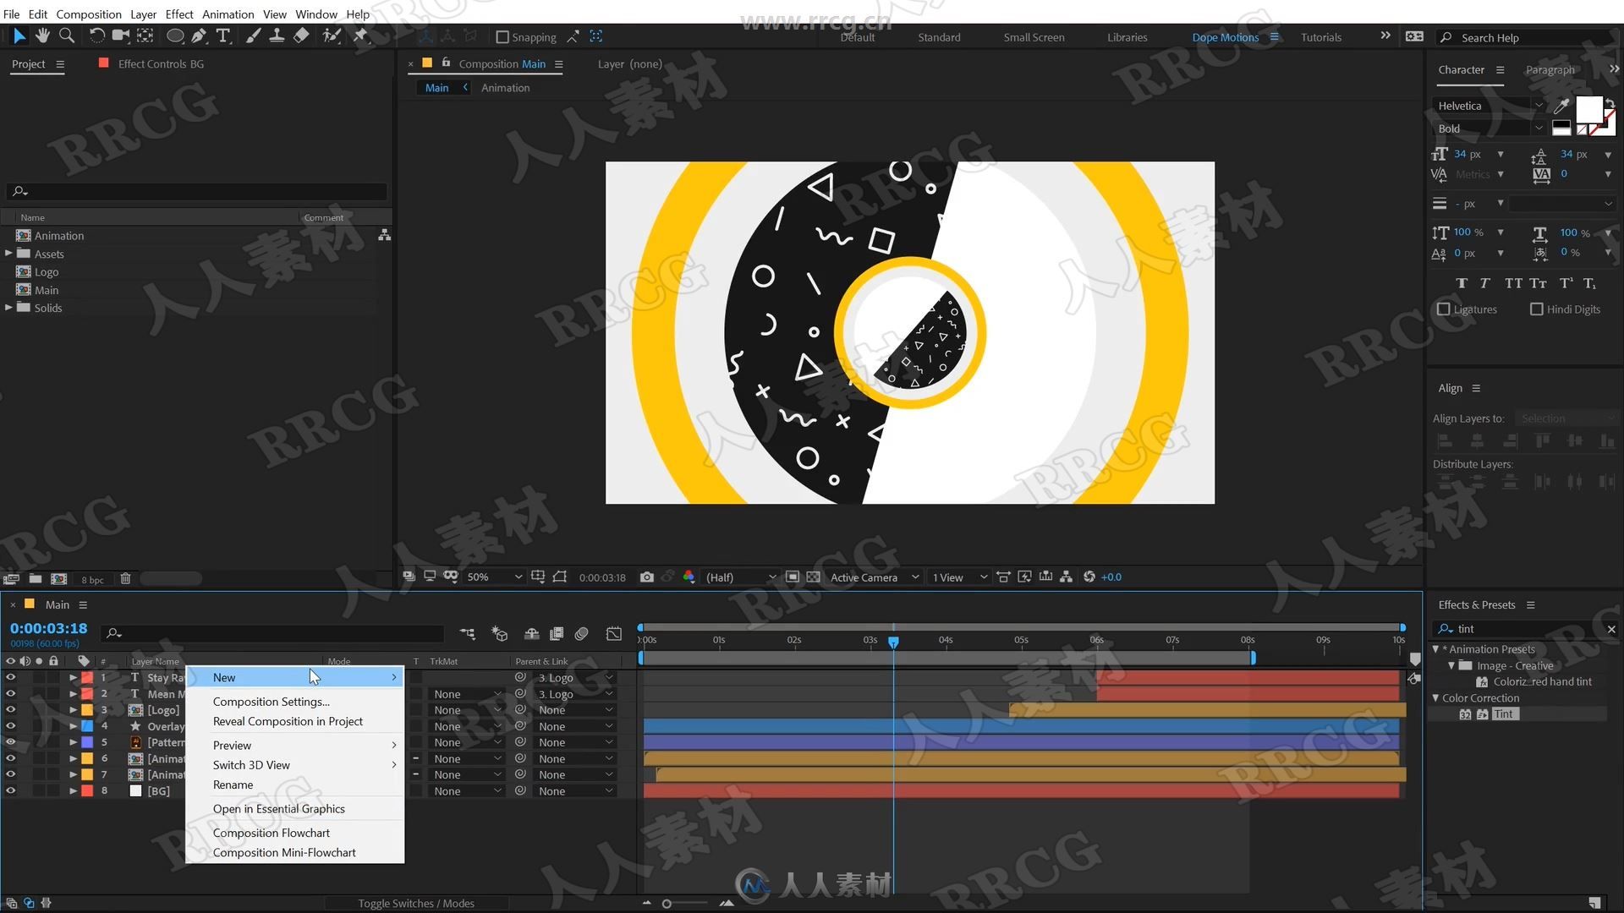Click the Tint color swatch

(1505, 713)
